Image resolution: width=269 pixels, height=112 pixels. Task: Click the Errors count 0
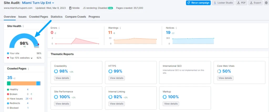click(x=52, y=33)
